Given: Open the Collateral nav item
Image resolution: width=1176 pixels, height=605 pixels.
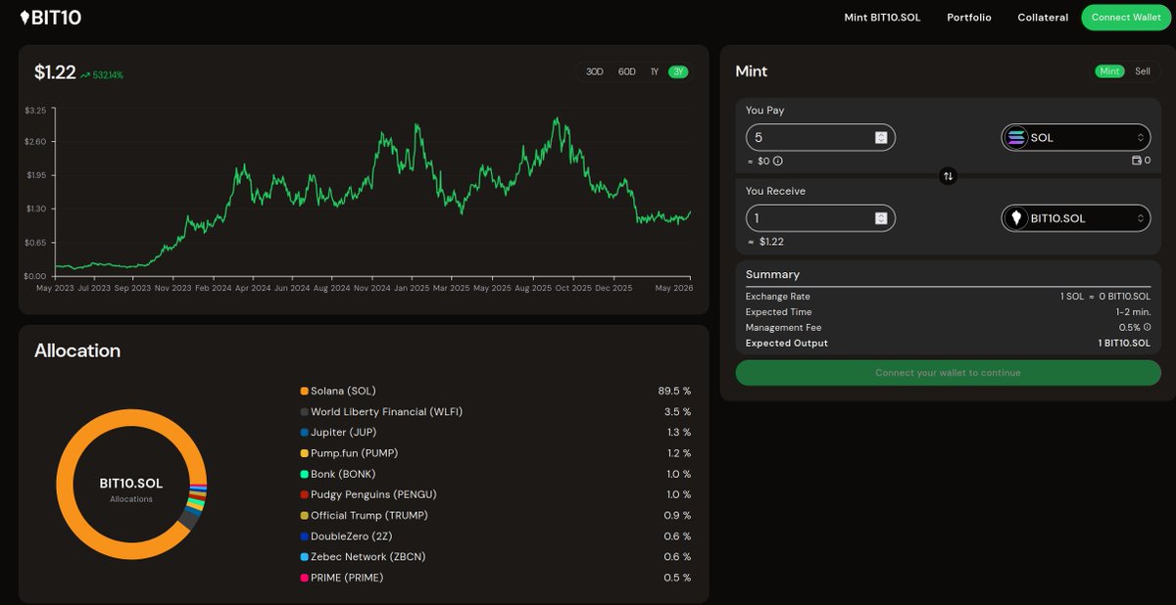Looking at the screenshot, I should (x=1043, y=18).
